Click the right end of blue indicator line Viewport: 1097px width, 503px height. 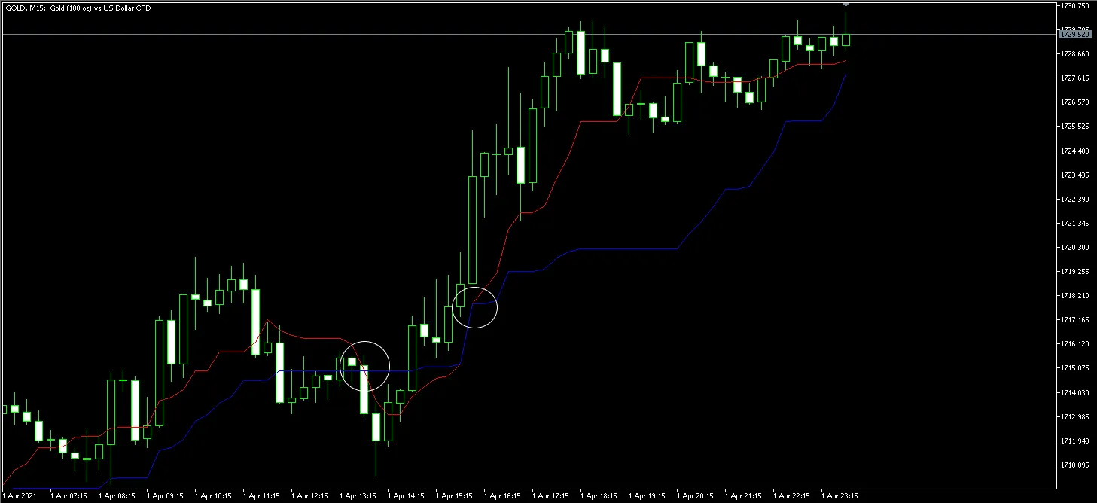(845, 75)
